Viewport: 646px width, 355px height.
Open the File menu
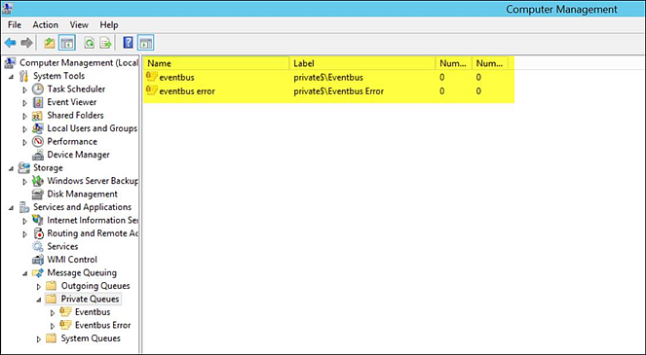point(15,24)
